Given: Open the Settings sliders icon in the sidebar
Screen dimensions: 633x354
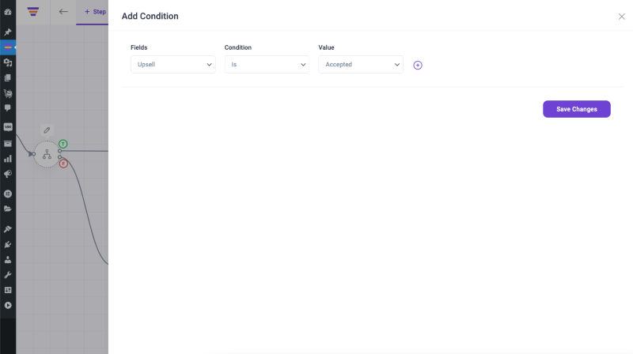Looking at the screenshot, I should pyautogui.click(x=8, y=290).
